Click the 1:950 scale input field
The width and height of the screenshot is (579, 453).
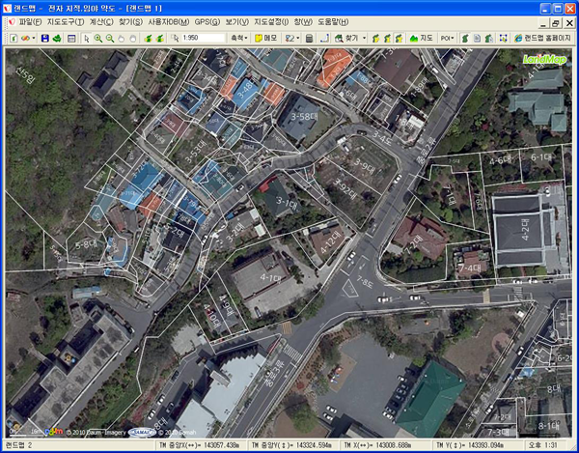pyautogui.click(x=203, y=38)
